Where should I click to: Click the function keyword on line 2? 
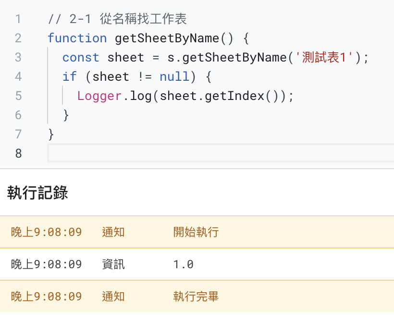point(77,38)
